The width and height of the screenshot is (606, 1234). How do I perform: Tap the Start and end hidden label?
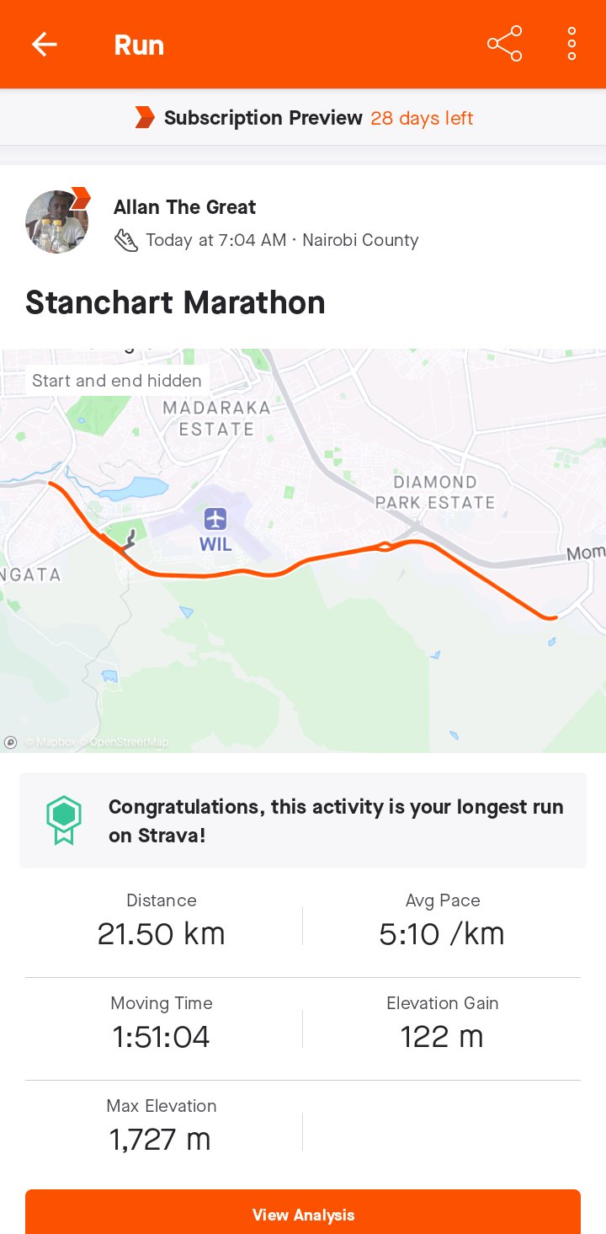pyautogui.click(x=117, y=381)
